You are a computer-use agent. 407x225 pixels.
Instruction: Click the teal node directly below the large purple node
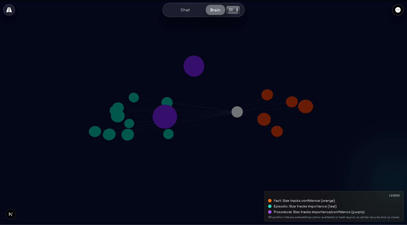click(x=168, y=134)
